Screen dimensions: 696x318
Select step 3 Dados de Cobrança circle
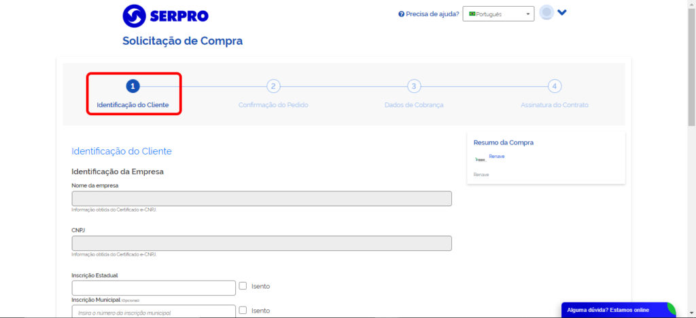(x=414, y=86)
